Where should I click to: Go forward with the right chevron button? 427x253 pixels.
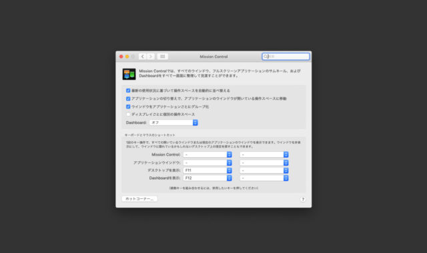[151, 57]
